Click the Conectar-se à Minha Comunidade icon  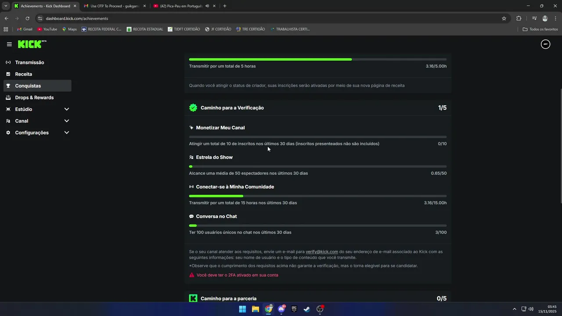(x=191, y=187)
